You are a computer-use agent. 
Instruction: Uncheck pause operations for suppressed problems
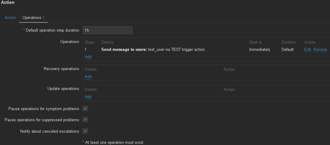click(85, 120)
